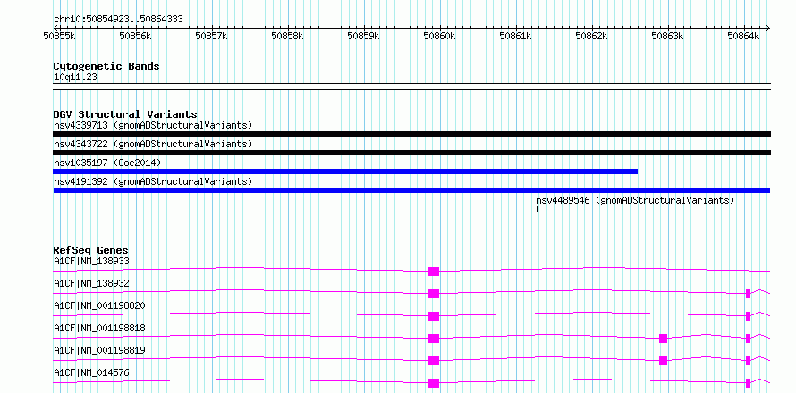This screenshot has height=393, width=796.
Task: Open transcript A1CF|NM_014576 label
Action: coord(91,372)
